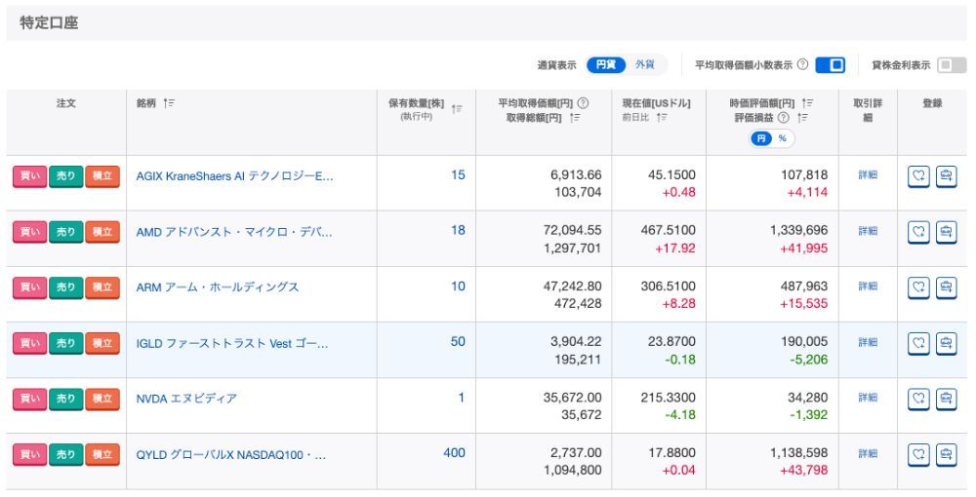Click 積立 button for ARM
The width and height of the screenshot is (976, 497).
102,287
